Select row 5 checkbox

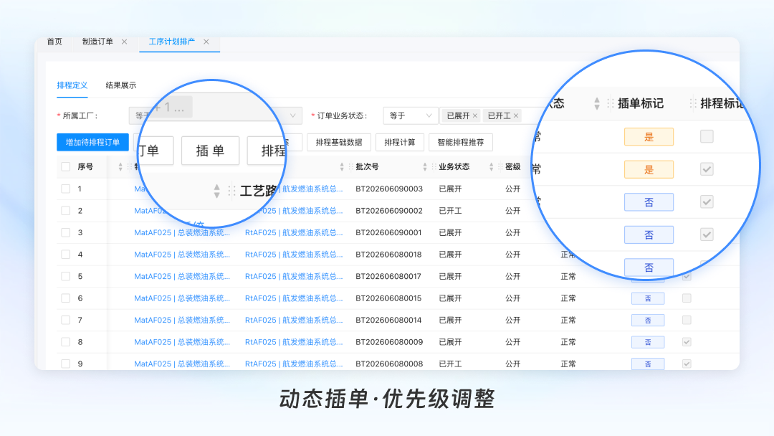66,277
